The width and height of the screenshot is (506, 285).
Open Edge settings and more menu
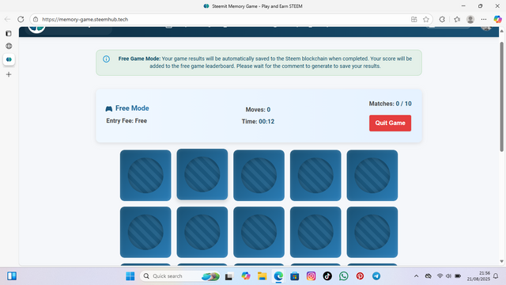483,19
